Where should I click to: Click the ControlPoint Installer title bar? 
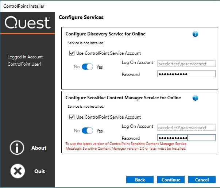[109, 6]
